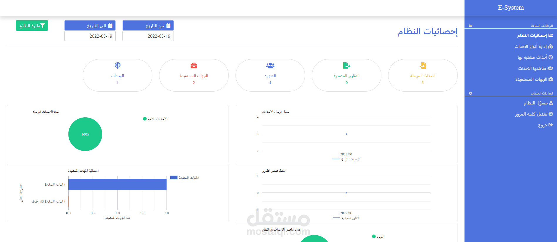This screenshot has height=242, width=557.
Task: Click خروج to log out
Action: coord(545,125)
